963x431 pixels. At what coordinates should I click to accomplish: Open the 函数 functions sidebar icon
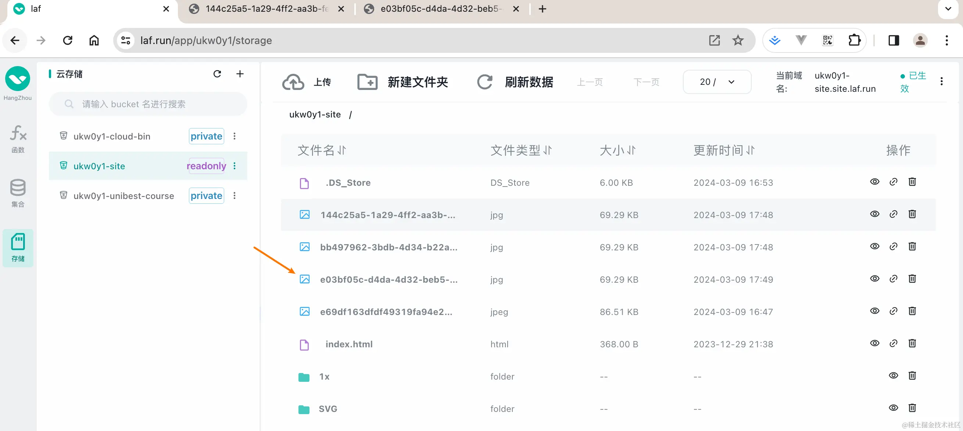(18, 138)
